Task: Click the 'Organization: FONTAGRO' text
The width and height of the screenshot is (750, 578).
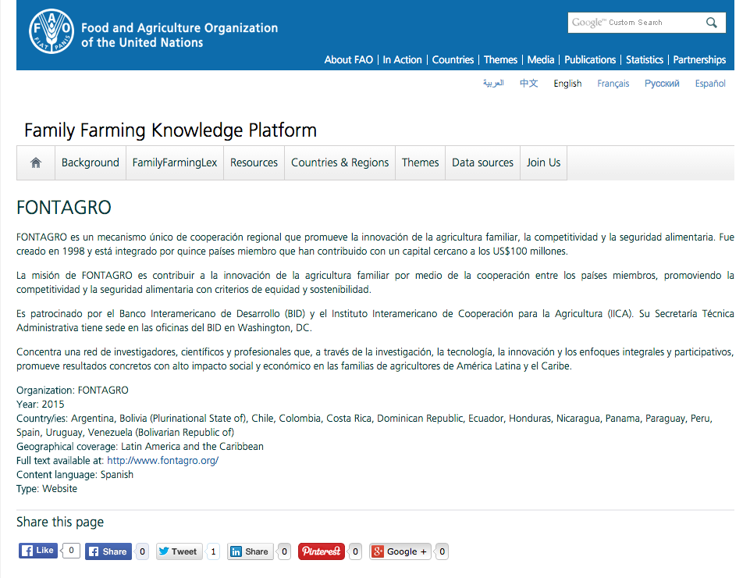Action: tap(73, 391)
